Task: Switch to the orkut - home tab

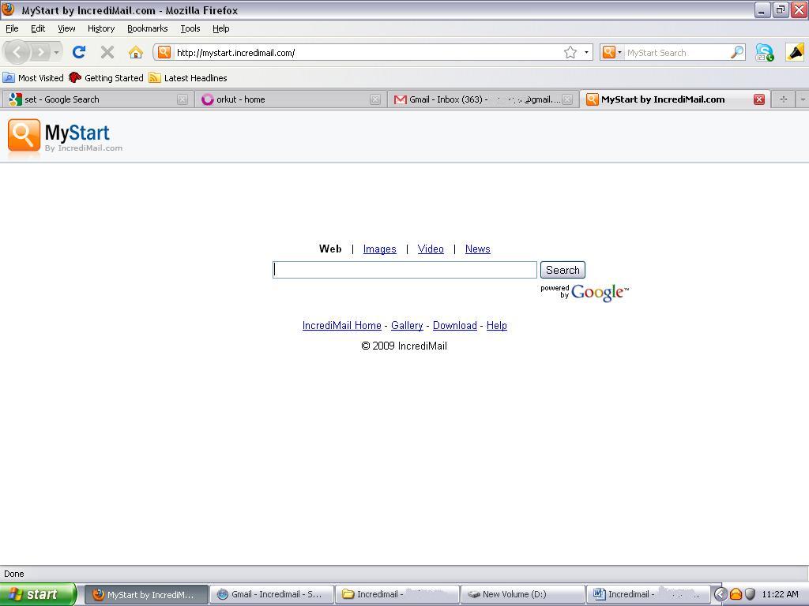Action: click(290, 99)
